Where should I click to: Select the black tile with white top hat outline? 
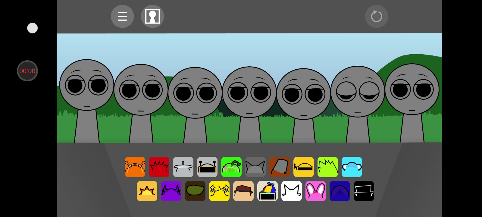pos(364,191)
